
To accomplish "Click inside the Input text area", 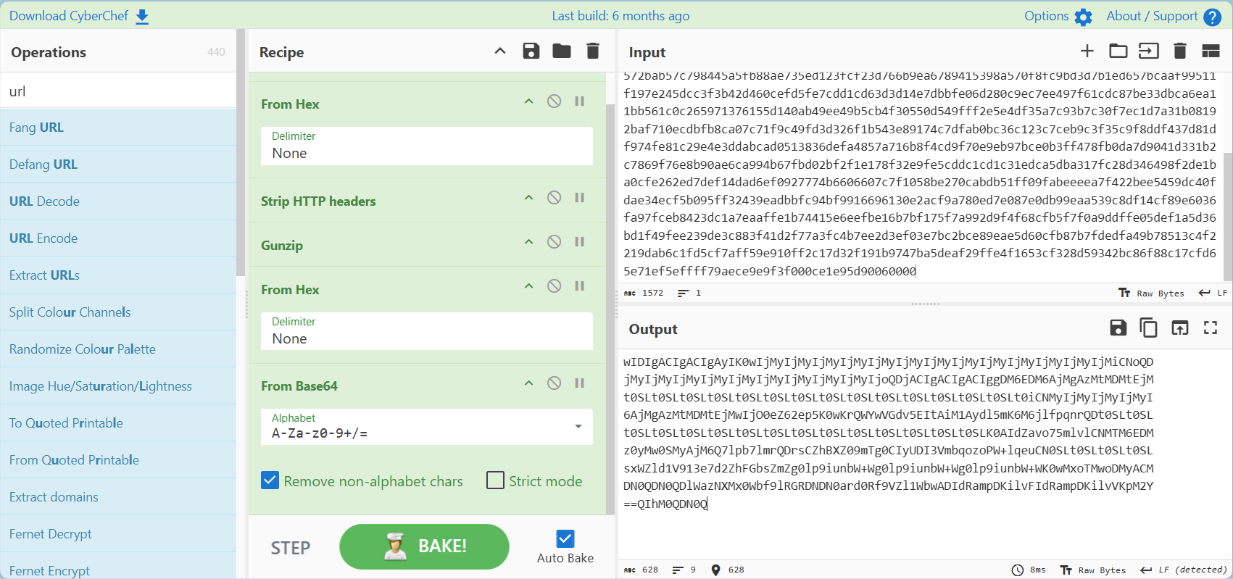I will point(919,176).
